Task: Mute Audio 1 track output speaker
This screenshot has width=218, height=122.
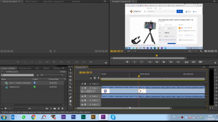Action: pos(82,96)
